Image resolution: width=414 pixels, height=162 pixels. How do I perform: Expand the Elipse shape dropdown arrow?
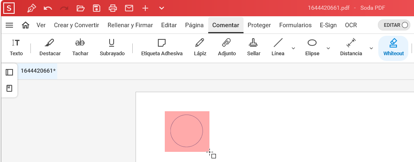[x=328, y=48]
